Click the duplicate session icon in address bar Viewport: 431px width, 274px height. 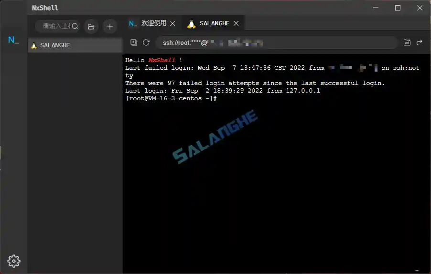(x=134, y=42)
